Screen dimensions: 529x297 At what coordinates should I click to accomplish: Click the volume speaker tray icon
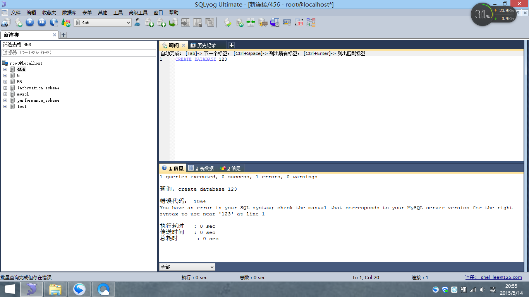483,290
